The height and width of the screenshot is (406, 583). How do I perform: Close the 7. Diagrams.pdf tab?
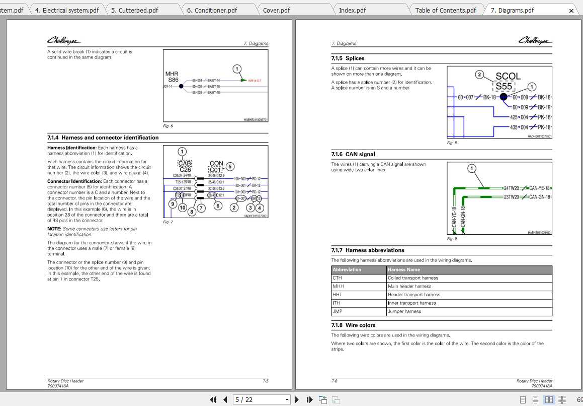pos(571,10)
